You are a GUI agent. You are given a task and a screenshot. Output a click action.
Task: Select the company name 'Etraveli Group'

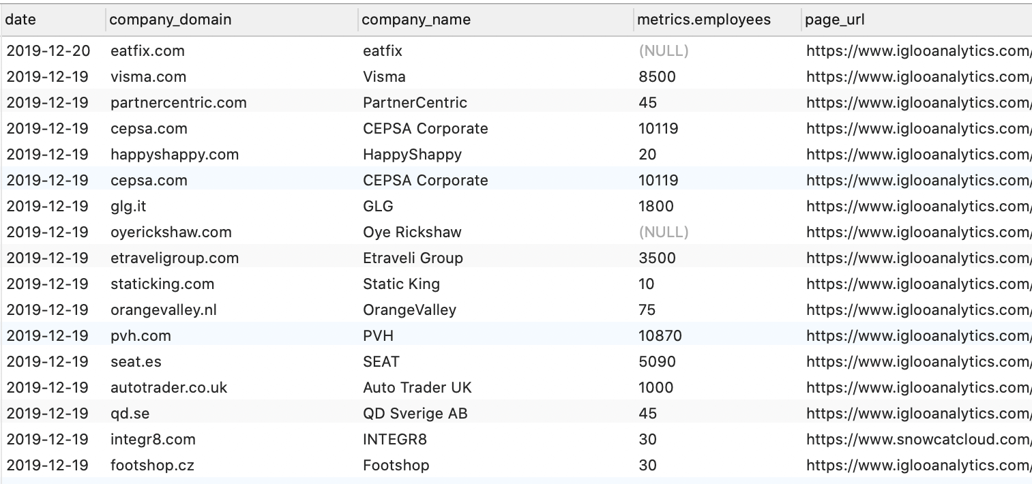pyautogui.click(x=413, y=258)
